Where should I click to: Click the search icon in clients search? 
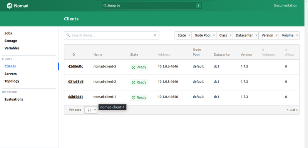[69, 35]
